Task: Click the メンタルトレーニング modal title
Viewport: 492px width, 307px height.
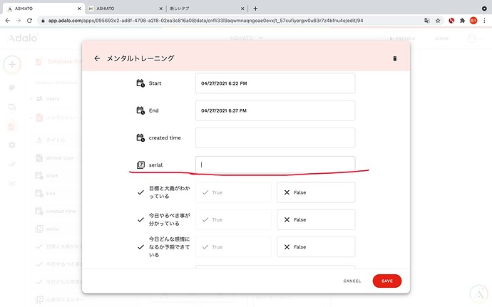Action: click(x=140, y=58)
